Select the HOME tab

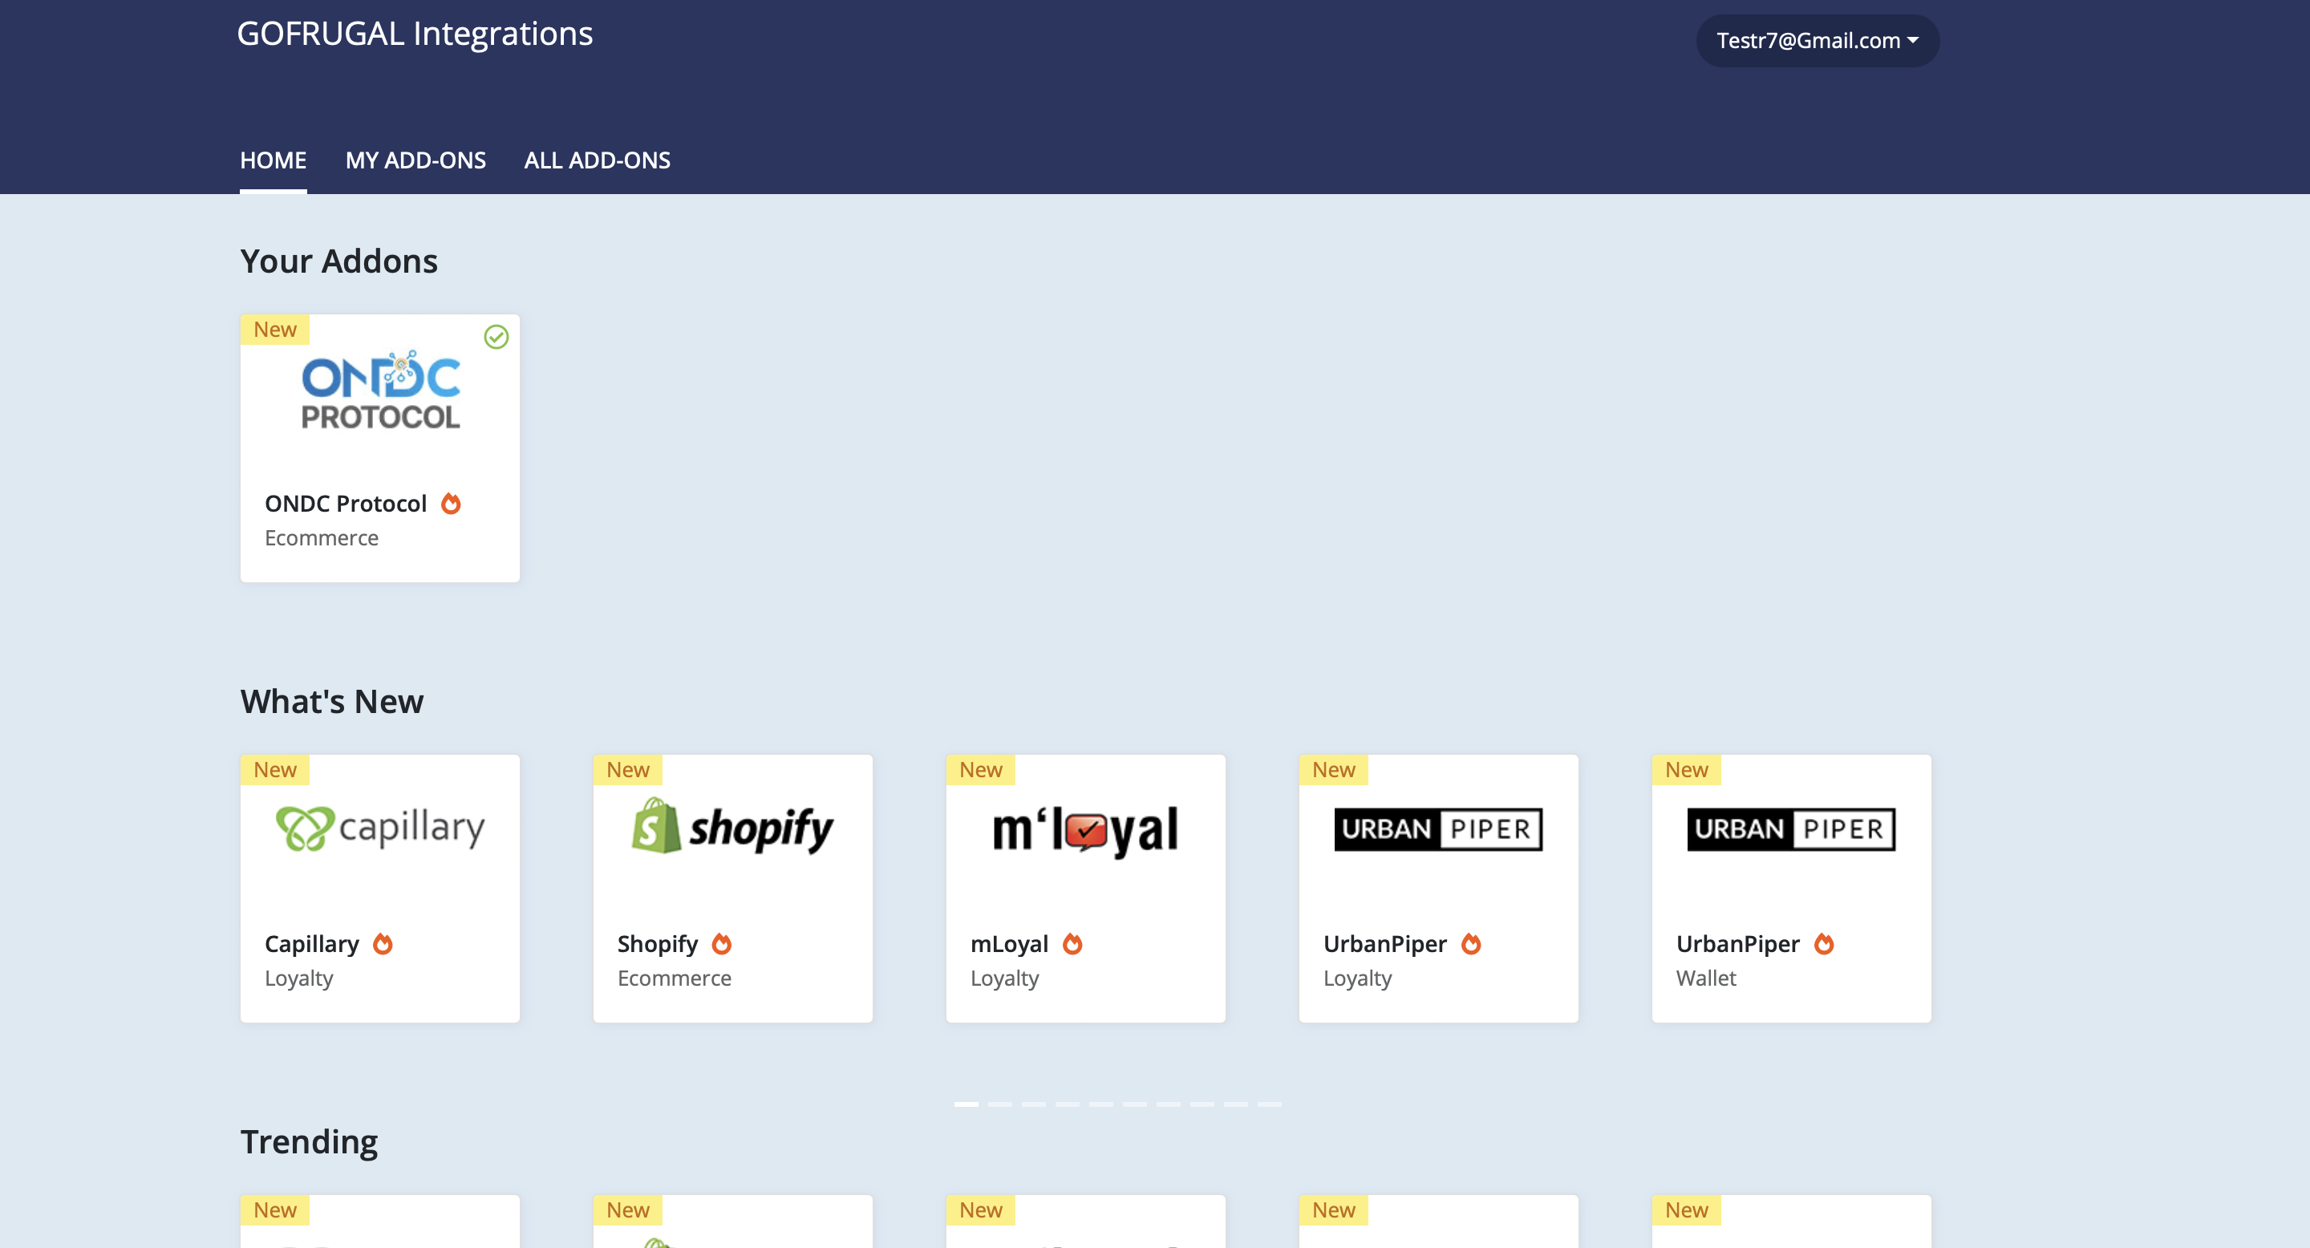click(x=273, y=160)
